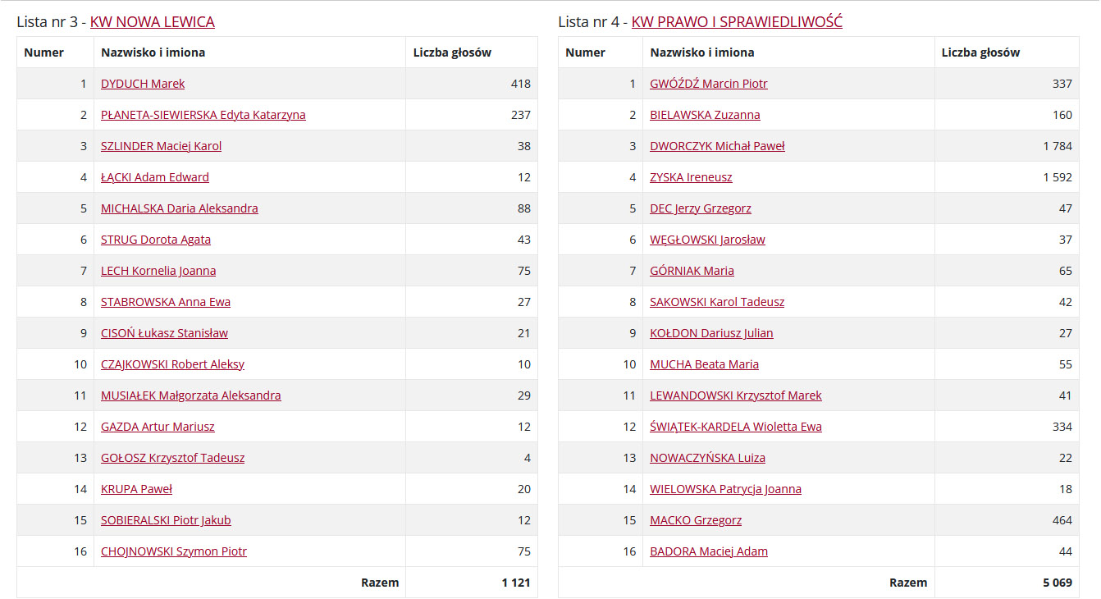
Task: Select candidate ZYSKA Ireneusz
Action: [x=691, y=177]
